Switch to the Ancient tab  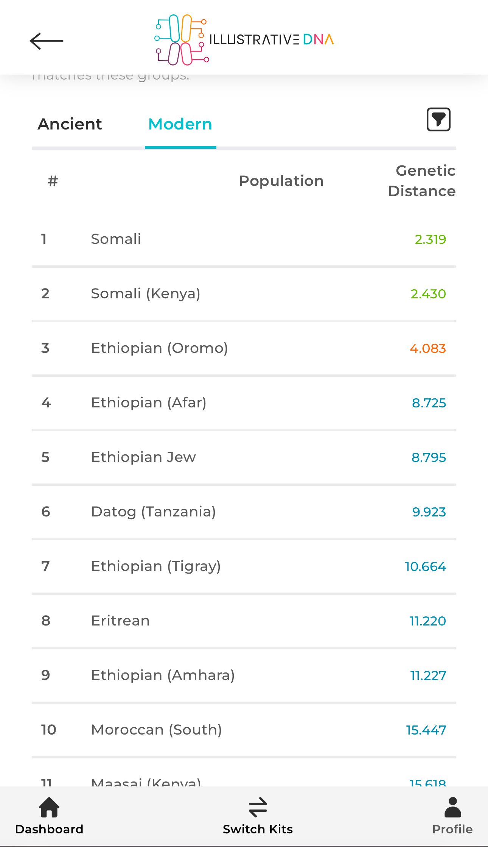coord(70,124)
